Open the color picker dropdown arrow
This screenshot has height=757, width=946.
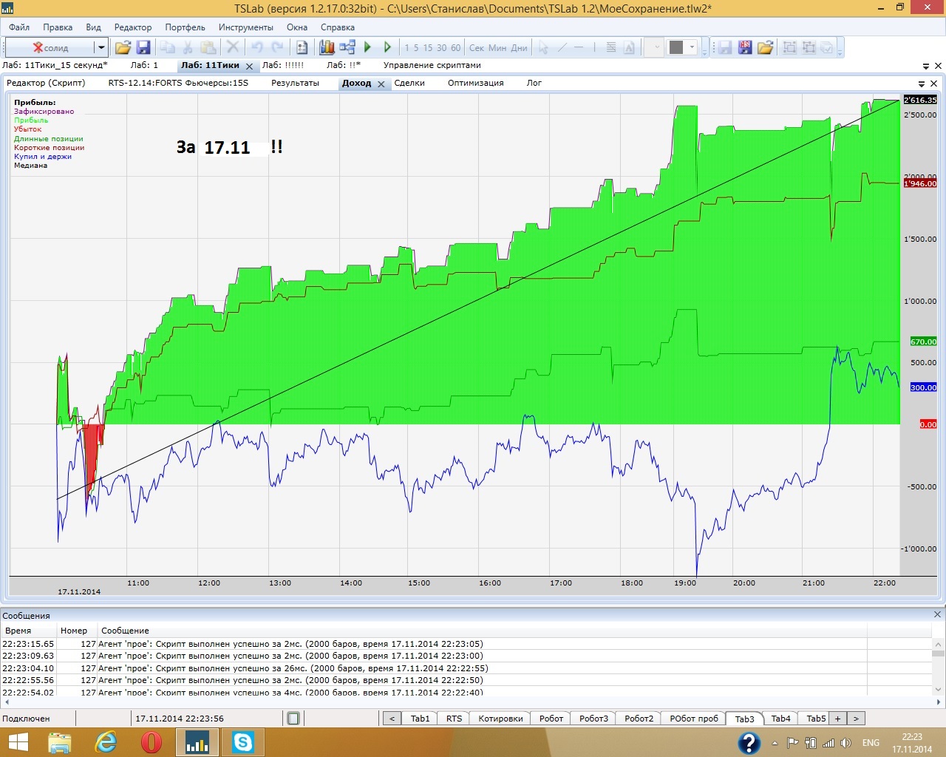[x=693, y=47]
